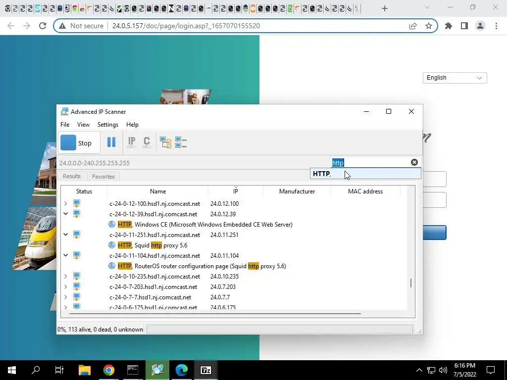Pause the scan with the pause icon
This screenshot has width=507, height=380.
click(111, 142)
